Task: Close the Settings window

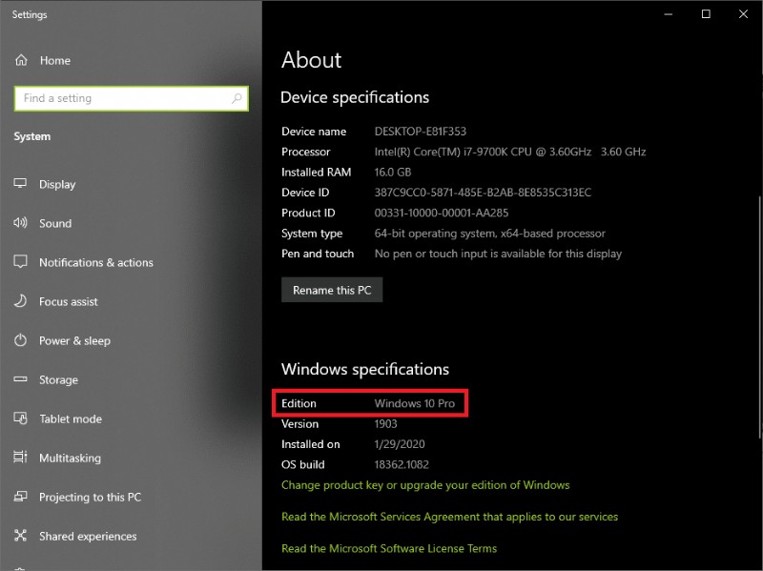Action: (743, 14)
